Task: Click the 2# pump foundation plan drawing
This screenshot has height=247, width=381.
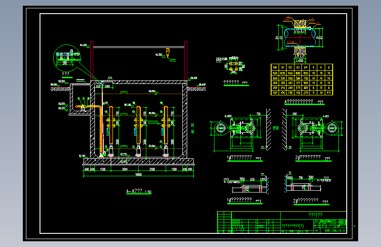Action: pos(312,131)
